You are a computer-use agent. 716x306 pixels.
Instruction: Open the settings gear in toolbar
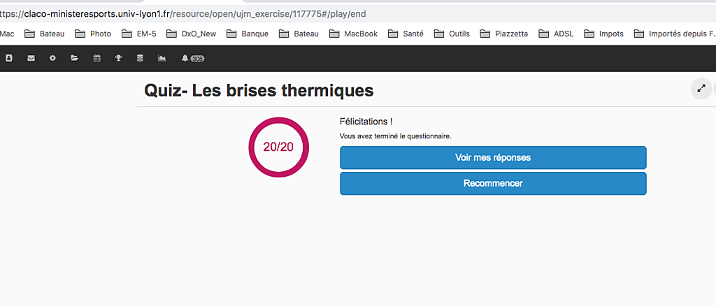pyautogui.click(x=52, y=59)
